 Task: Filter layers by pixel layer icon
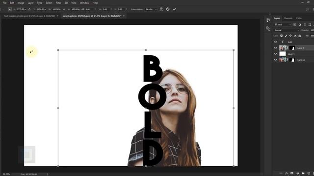(x=295, y=24)
